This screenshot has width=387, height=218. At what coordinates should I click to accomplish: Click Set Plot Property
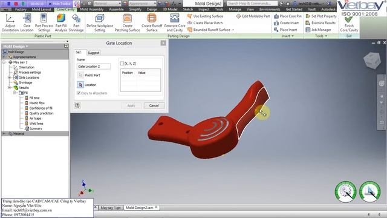(x=321, y=16)
